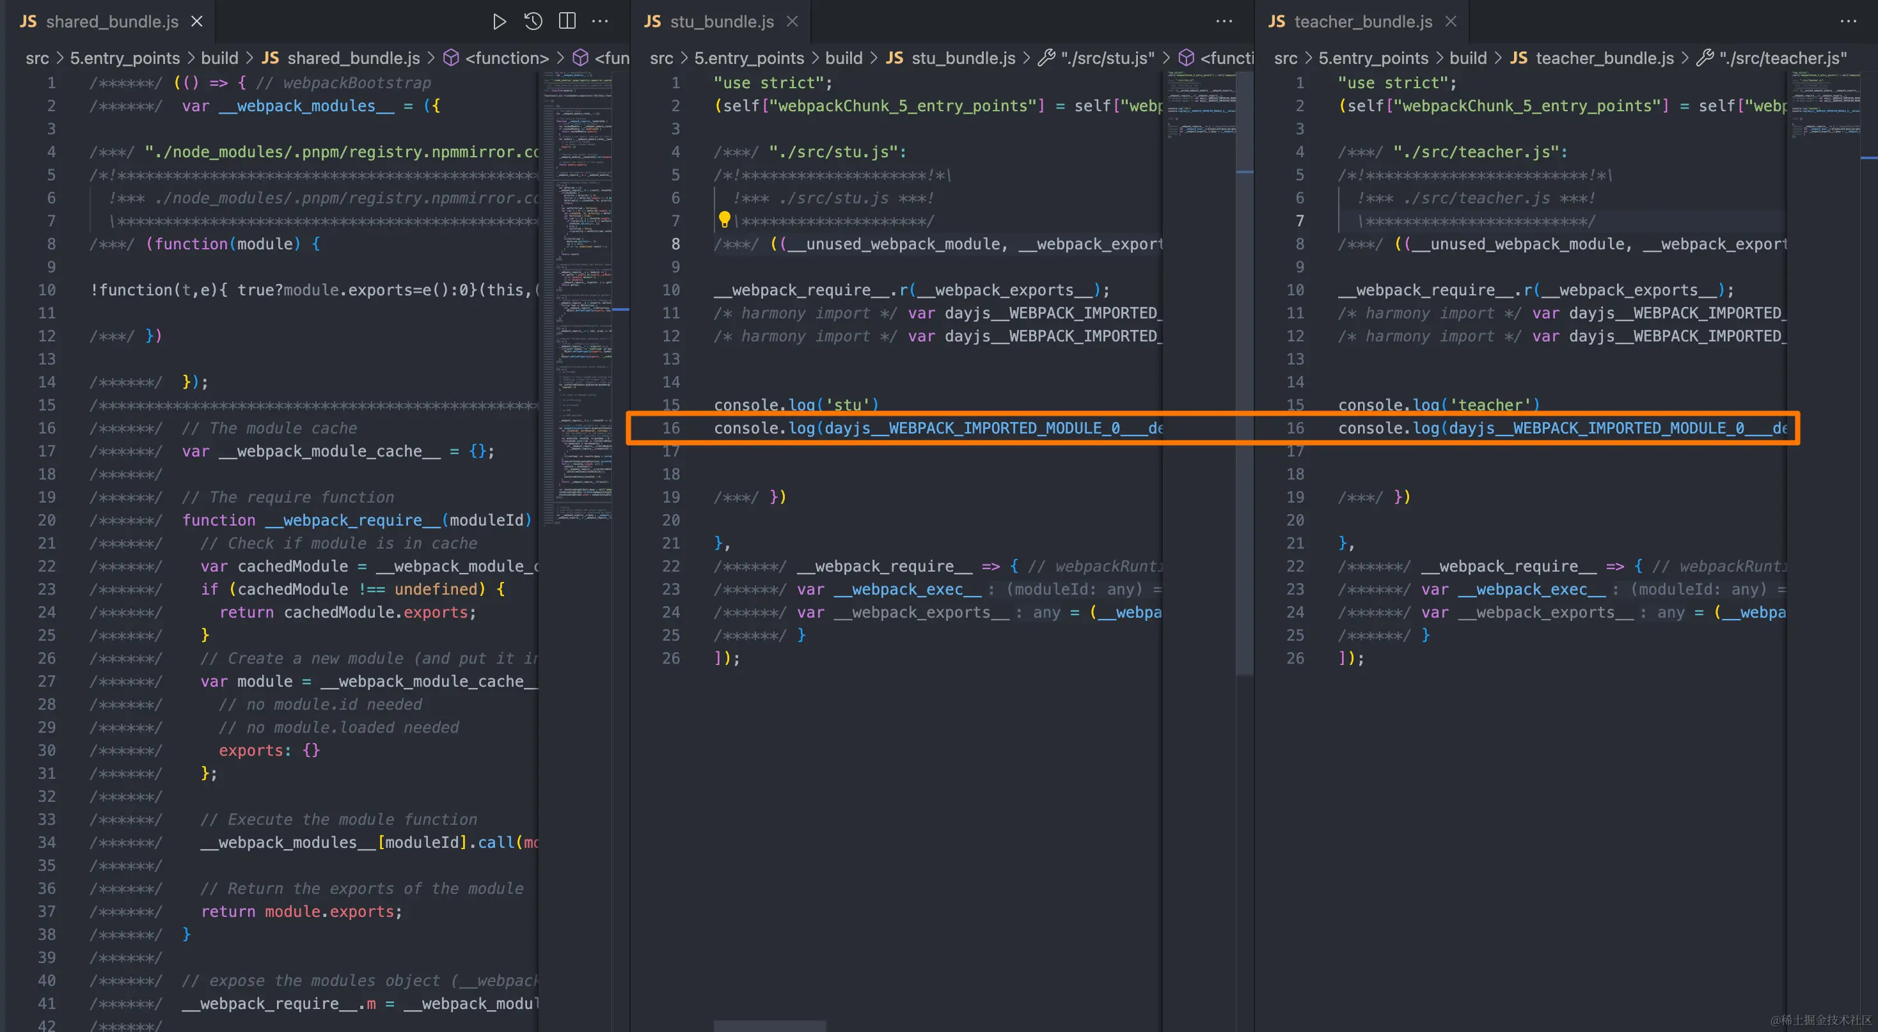Viewport: 1878px width, 1032px height.
Task: Click the src breadcrumb in shared_bundle editor
Action: pyautogui.click(x=37, y=58)
